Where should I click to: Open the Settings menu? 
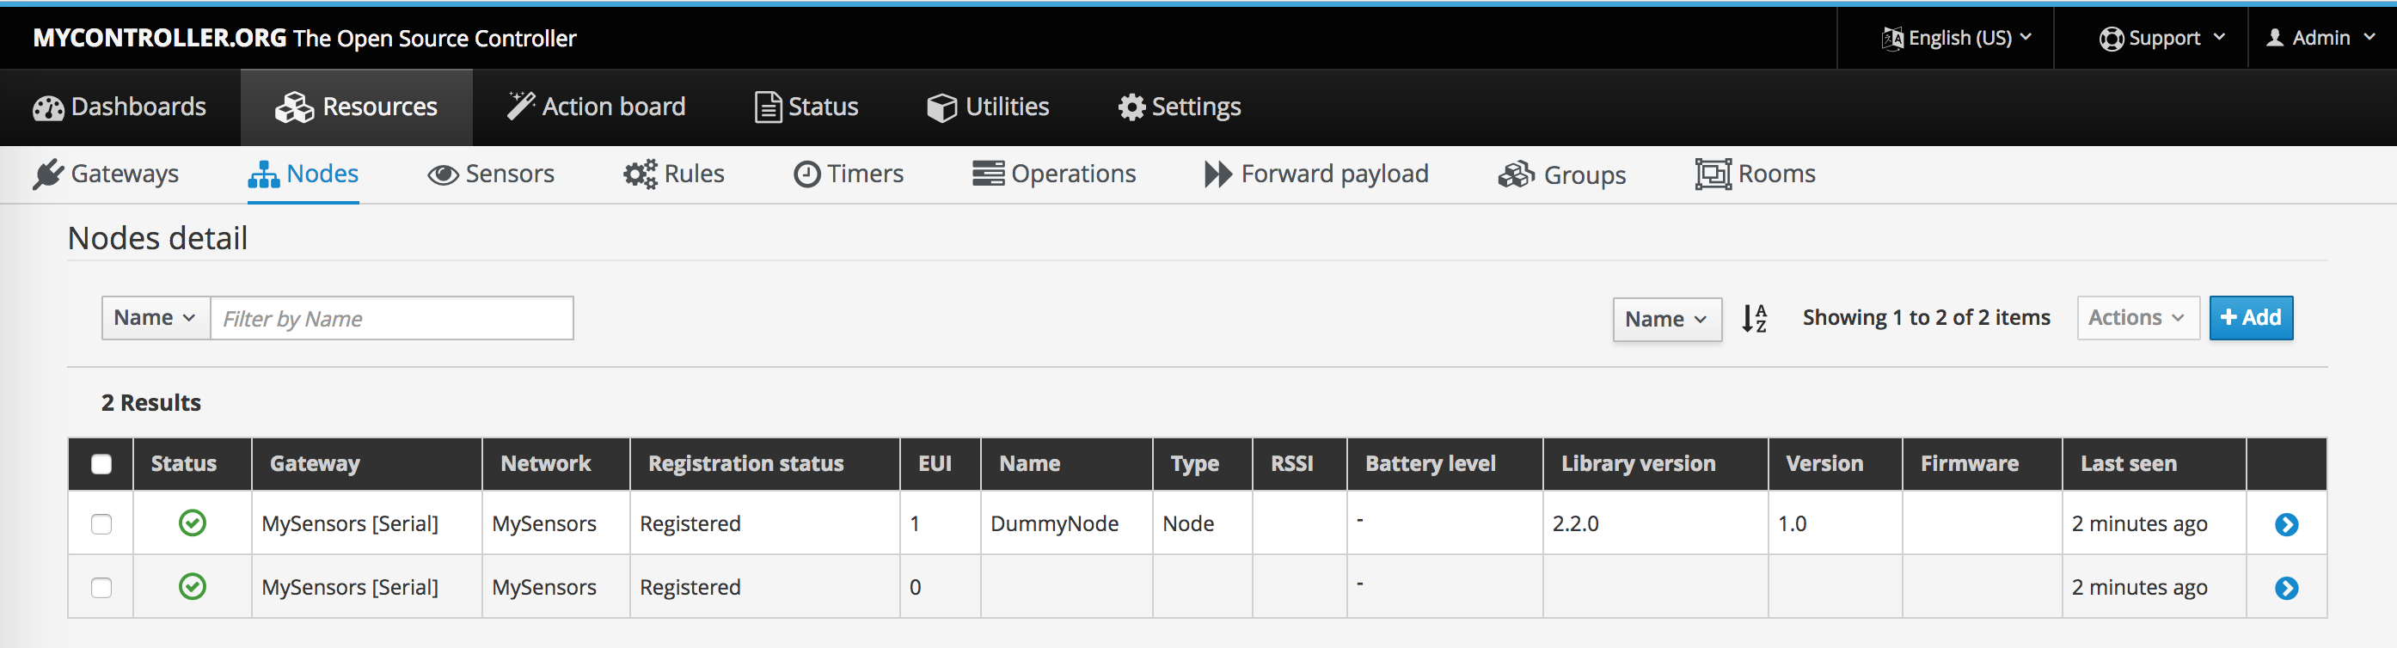[1179, 107]
